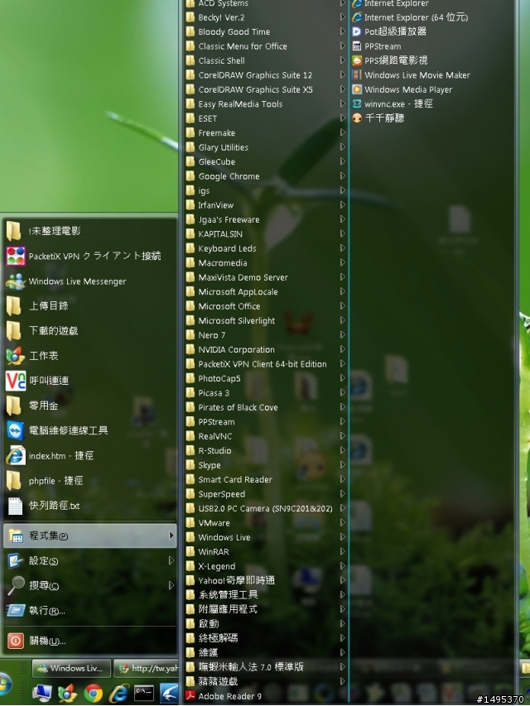Open the 呼叫連連 VNC shortcut
530x706 pixels.
click(90, 381)
